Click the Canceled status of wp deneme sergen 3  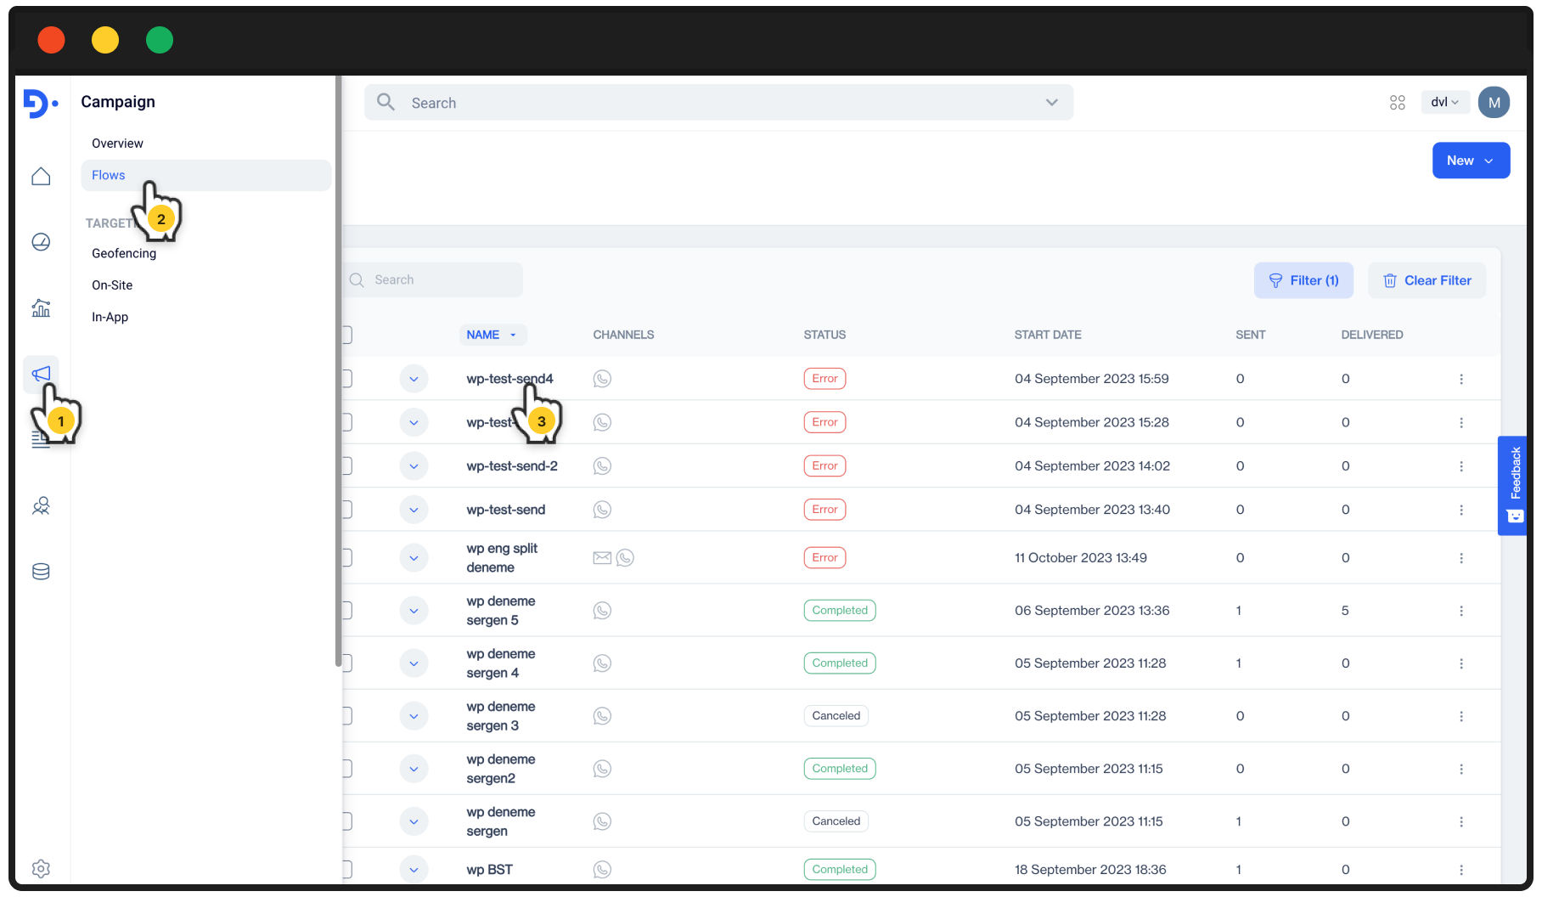(836, 716)
